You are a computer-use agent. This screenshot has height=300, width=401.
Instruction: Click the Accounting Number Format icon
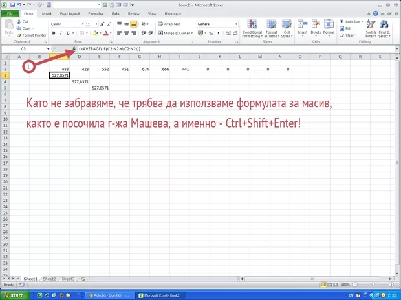pyautogui.click(x=200, y=33)
